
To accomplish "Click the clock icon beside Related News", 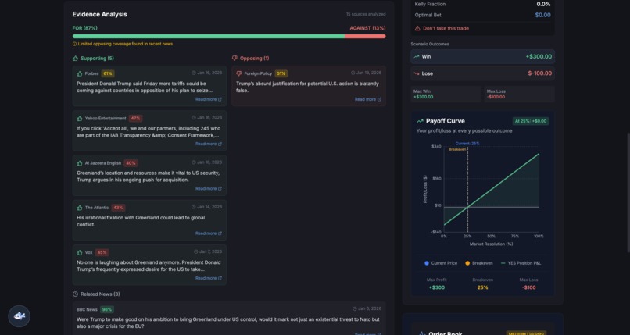I will coord(75,294).
